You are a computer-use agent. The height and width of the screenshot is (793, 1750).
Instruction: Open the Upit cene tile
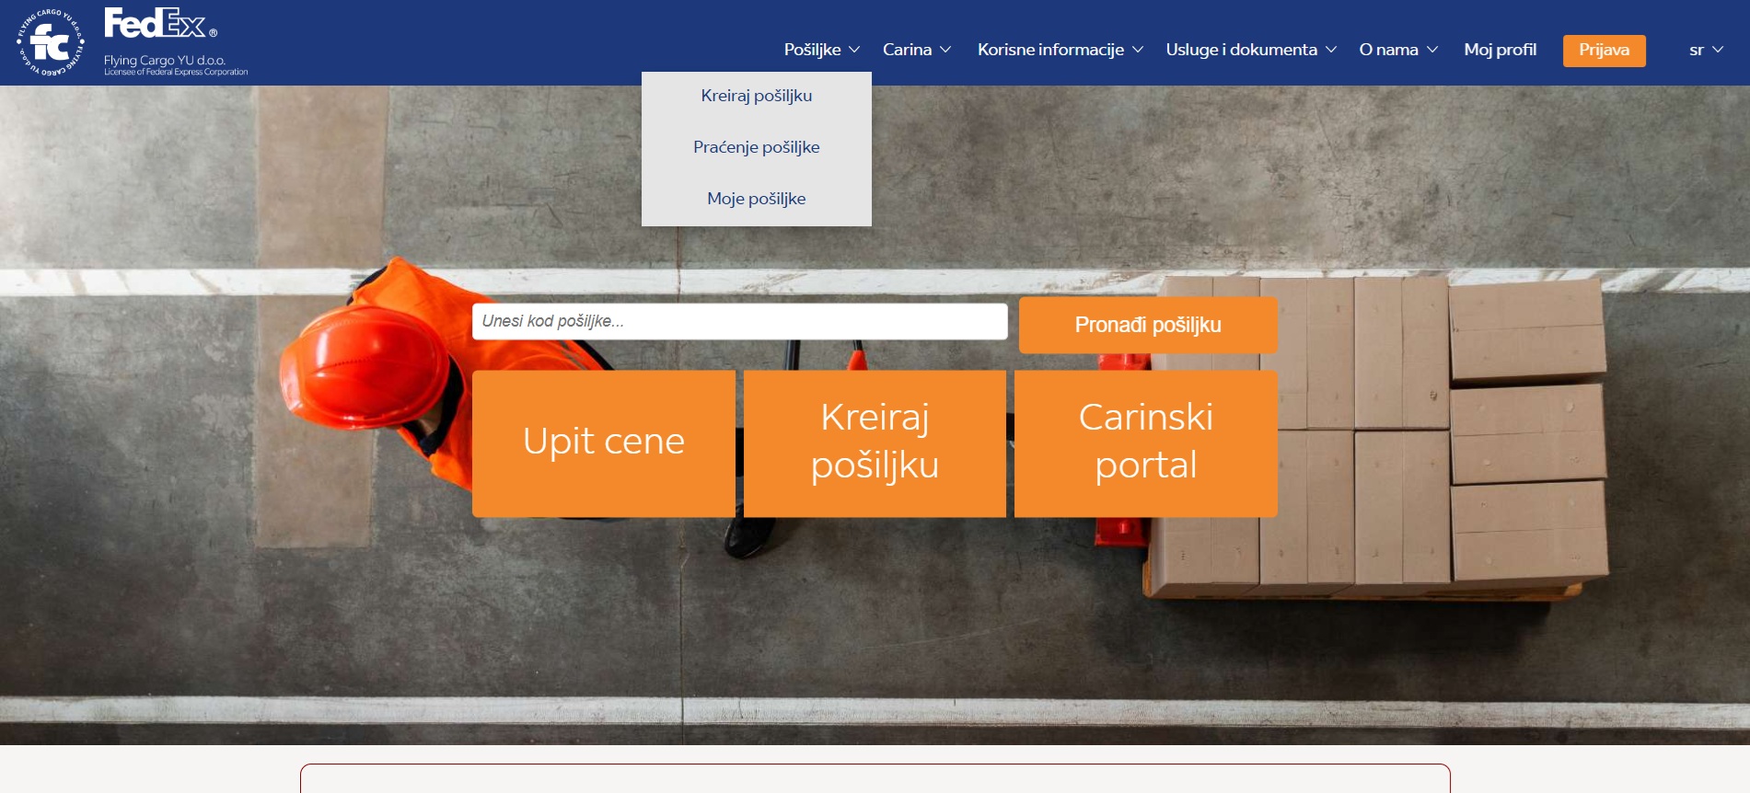[x=603, y=442]
